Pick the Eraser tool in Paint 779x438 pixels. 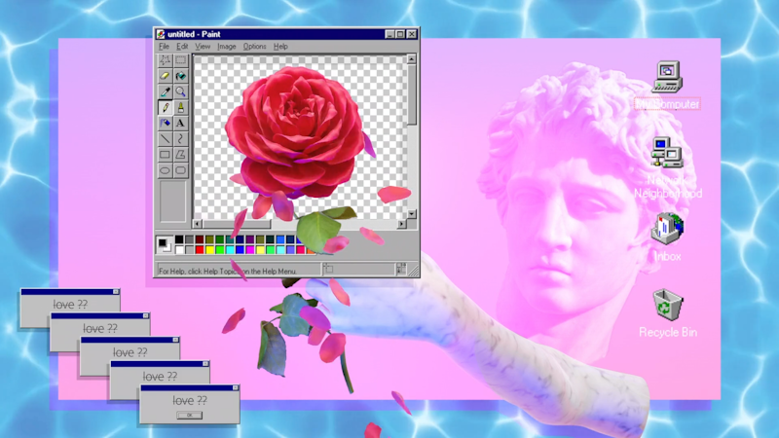(165, 76)
